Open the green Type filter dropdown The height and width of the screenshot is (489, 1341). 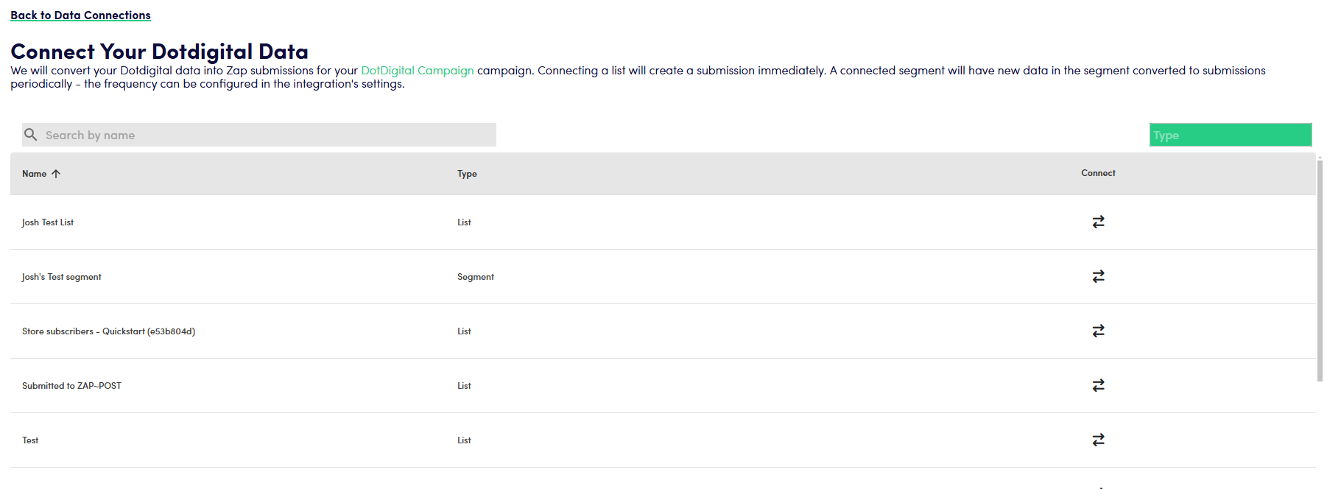tap(1230, 135)
